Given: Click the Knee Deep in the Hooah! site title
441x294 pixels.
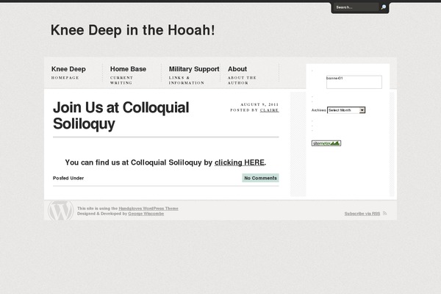Looking at the screenshot, I should coord(133,30).
